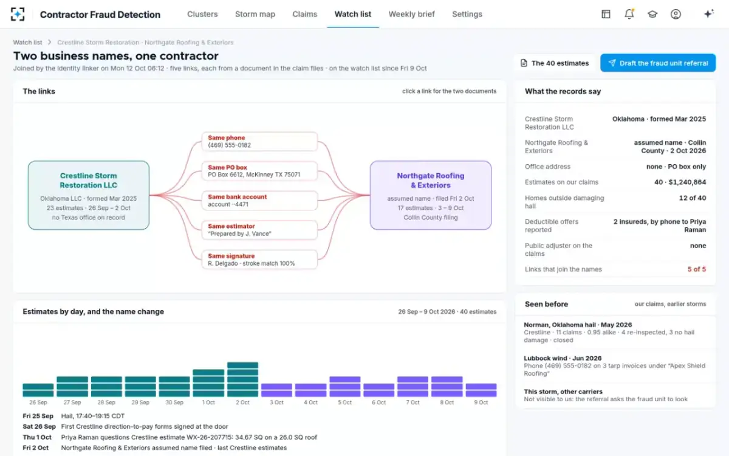
Task: Go to the Weekly brief tab
Action: click(x=412, y=14)
